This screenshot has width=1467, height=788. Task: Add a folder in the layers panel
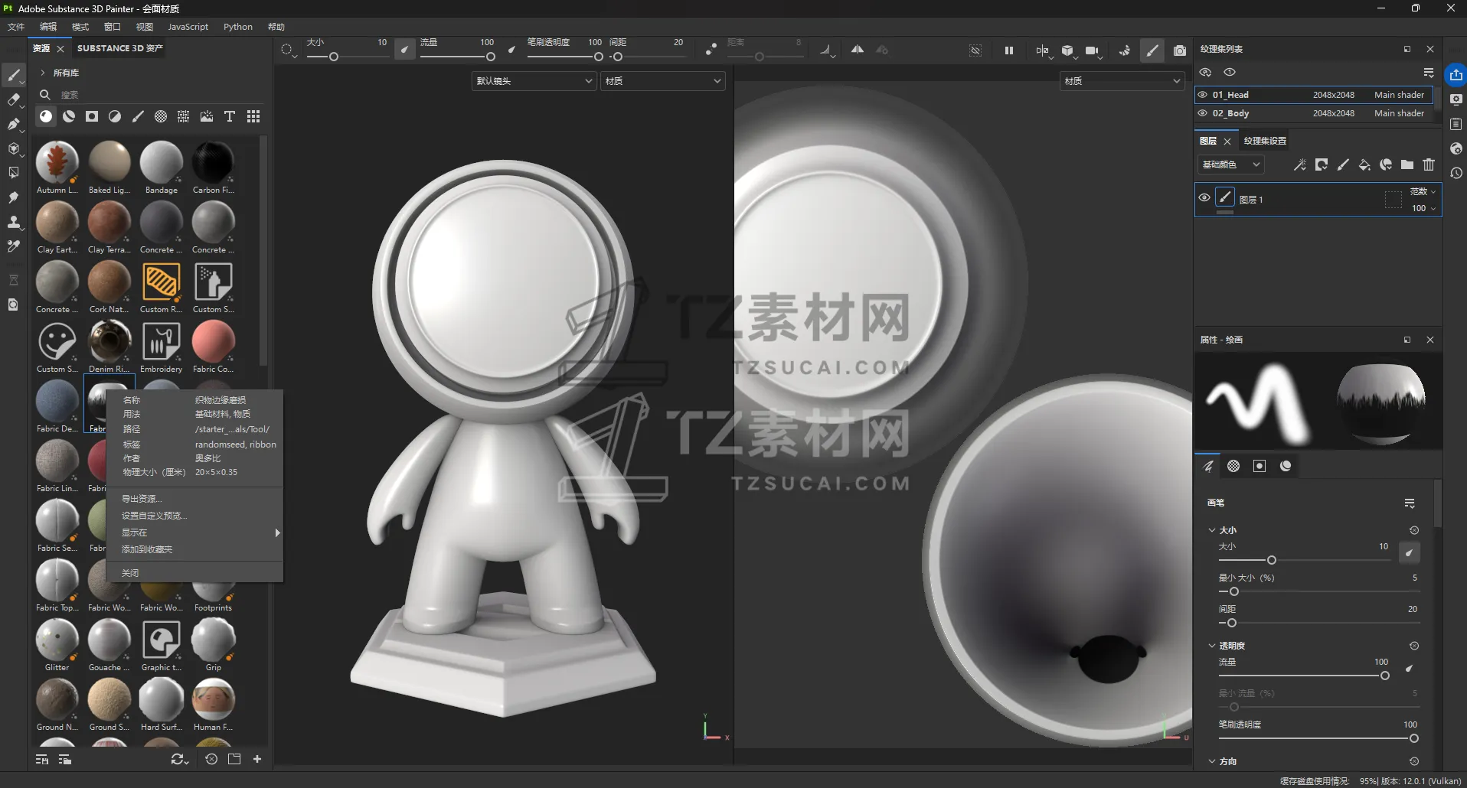tap(1407, 164)
